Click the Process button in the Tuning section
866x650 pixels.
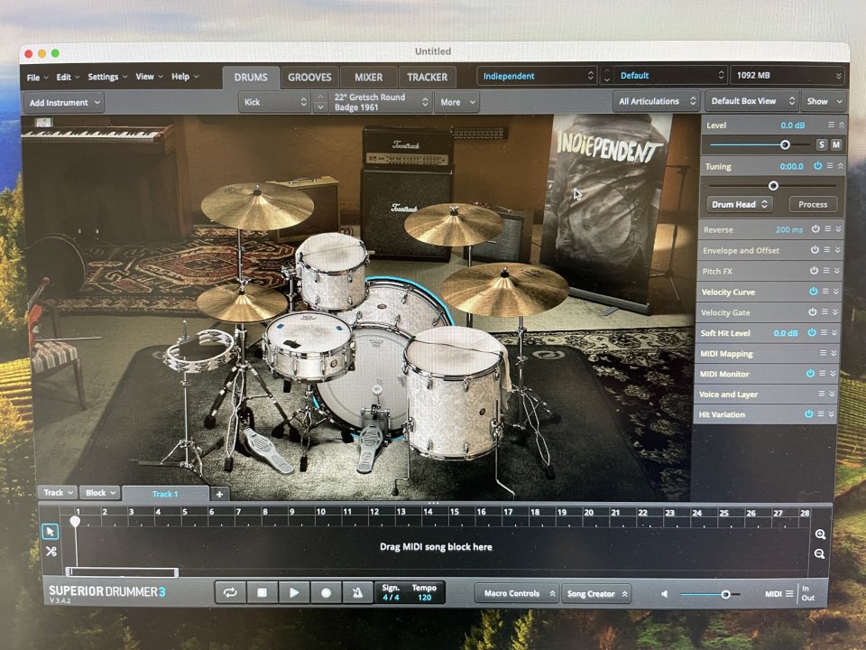[813, 204]
